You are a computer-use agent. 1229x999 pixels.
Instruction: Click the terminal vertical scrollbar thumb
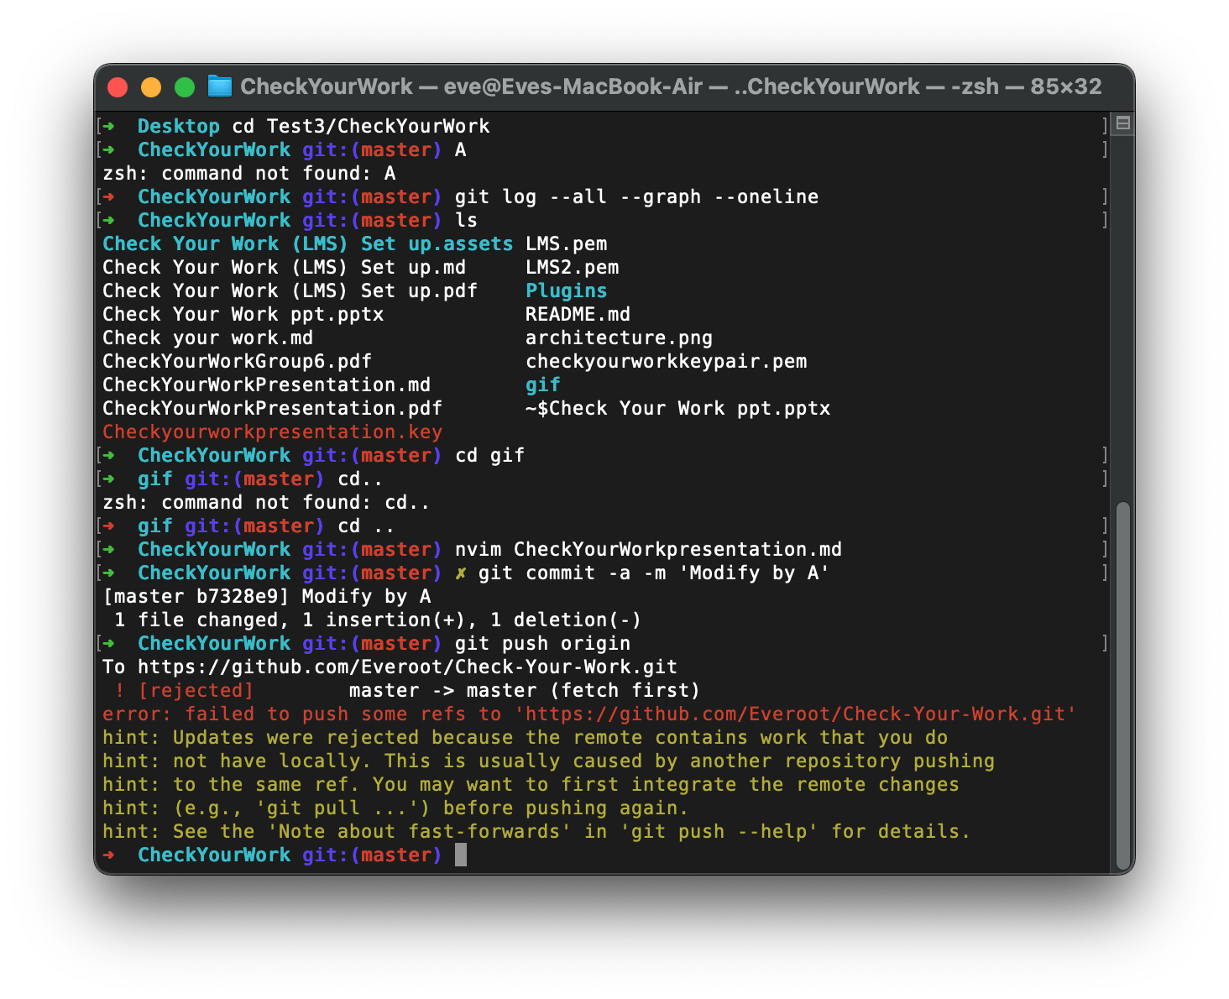tap(1123, 686)
